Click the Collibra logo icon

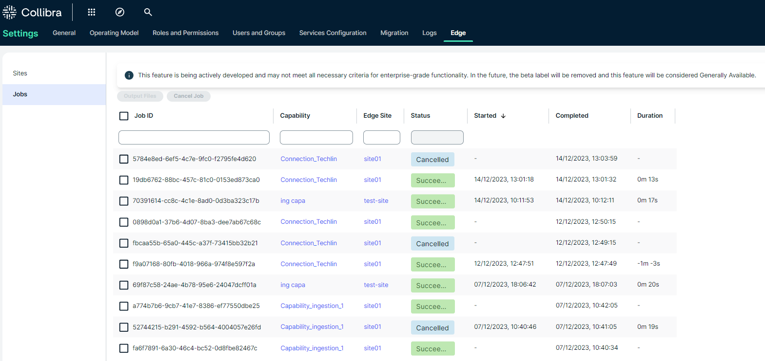click(x=10, y=12)
